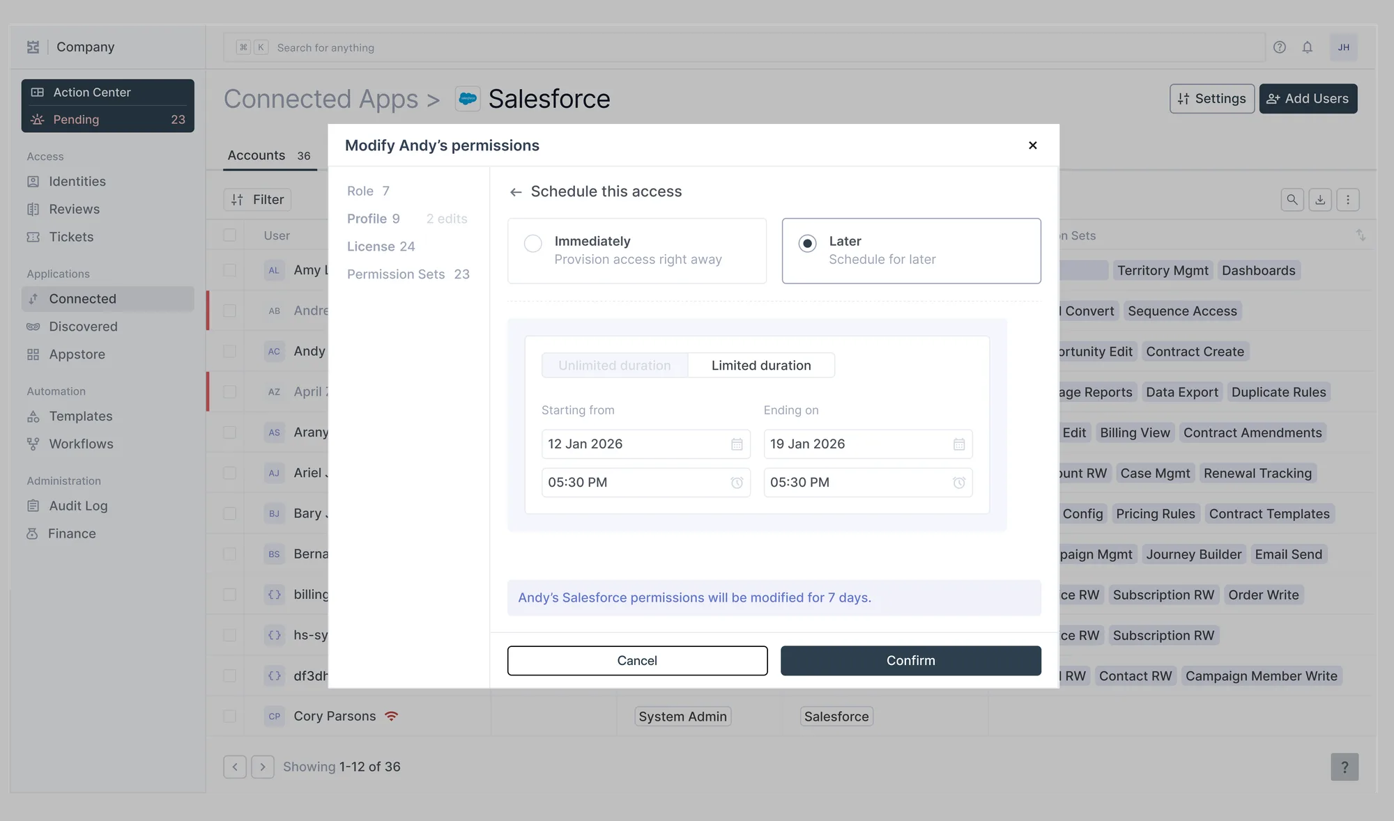
Task: Download the accounts table
Action: [x=1320, y=200]
